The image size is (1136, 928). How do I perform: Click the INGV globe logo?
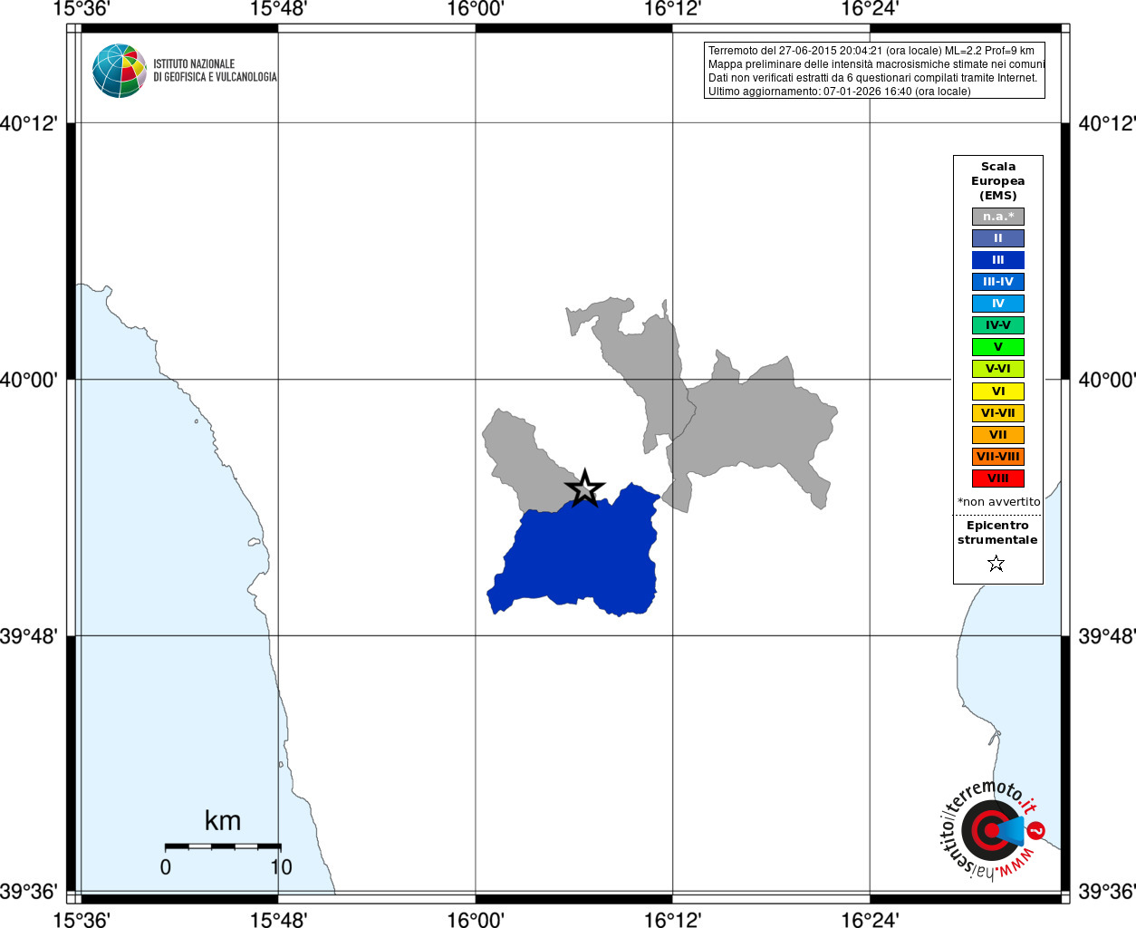120,71
